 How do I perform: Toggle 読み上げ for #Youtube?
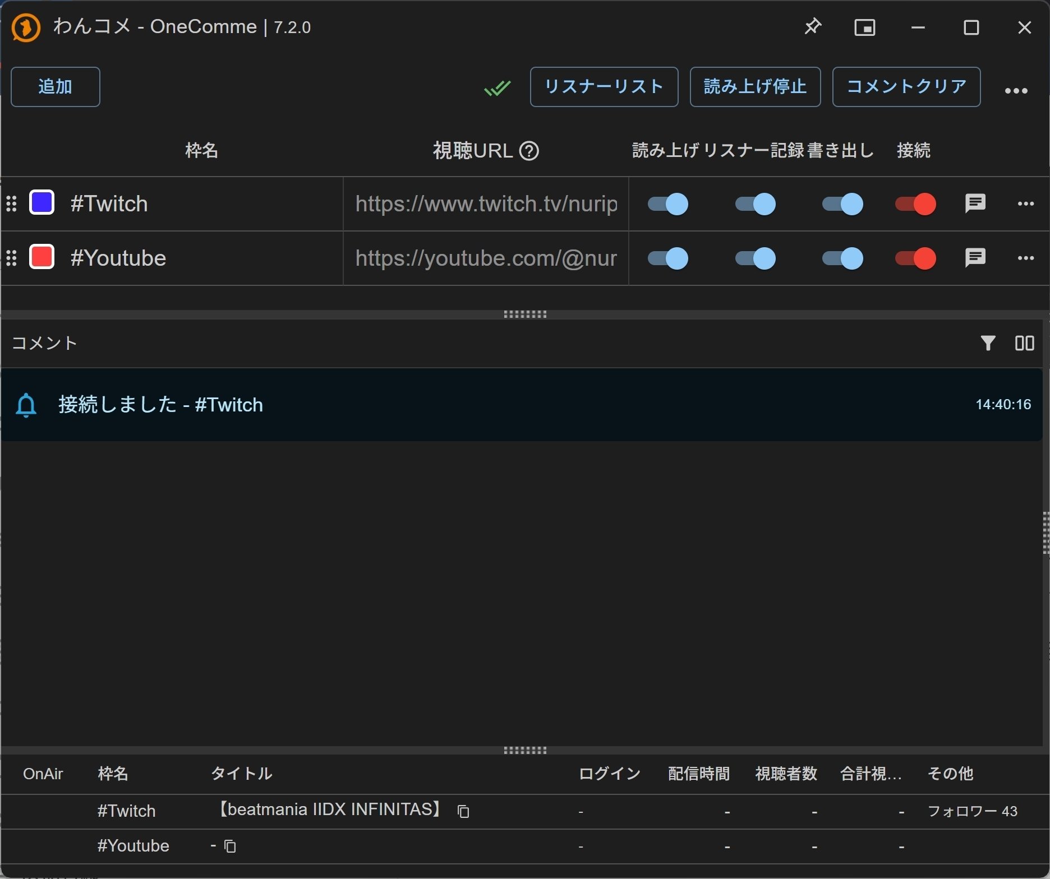pyautogui.click(x=667, y=258)
